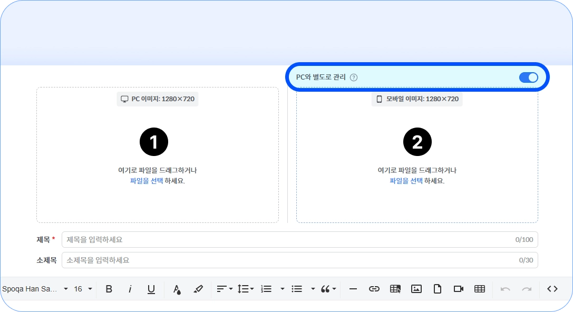Open the text alignment dropdown
The height and width of the screenshot is (312, 573).
point(225,289)
